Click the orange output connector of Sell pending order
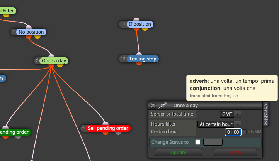 click(x=105, y=133)
